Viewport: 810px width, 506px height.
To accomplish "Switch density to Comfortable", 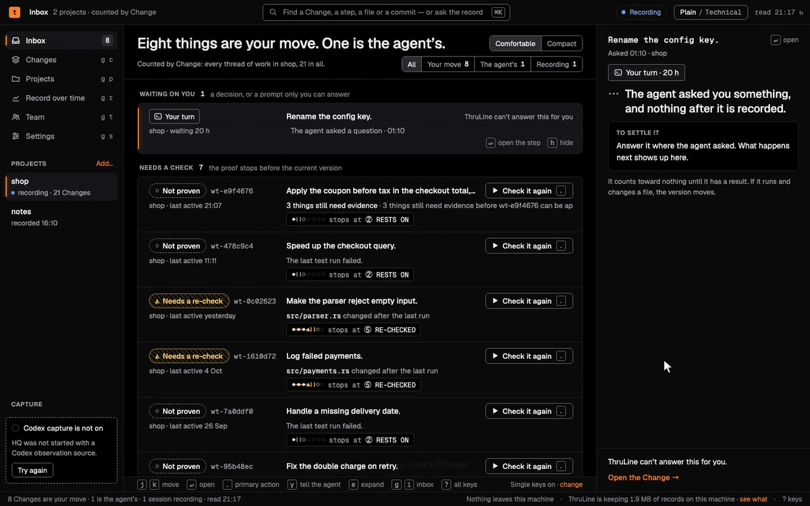I will coord(515,44).
